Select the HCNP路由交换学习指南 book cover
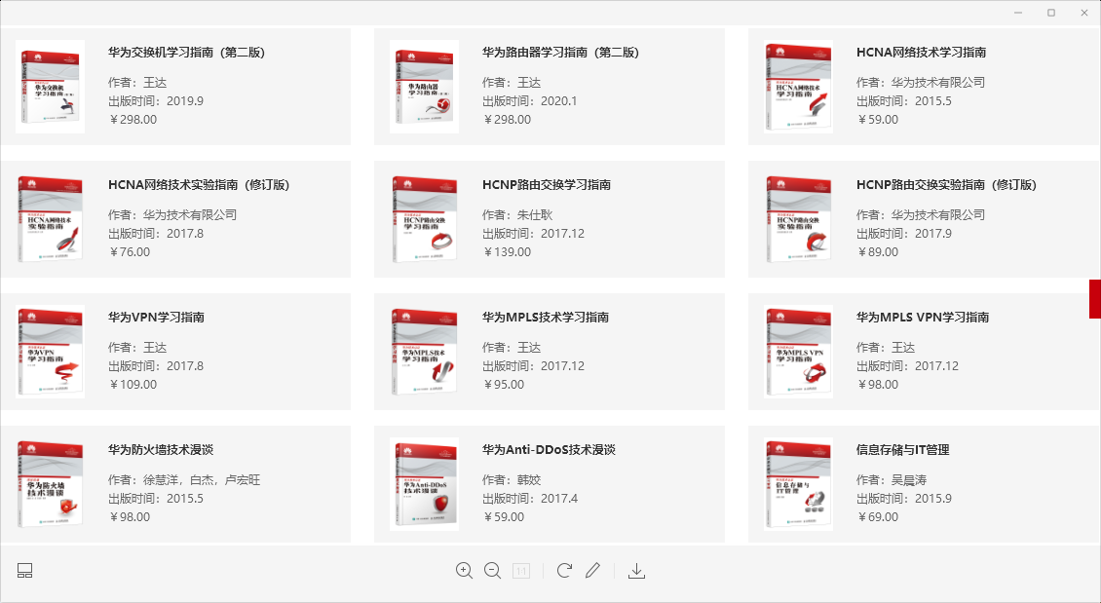Viewport: 1101px width, 603px height. 424,219
